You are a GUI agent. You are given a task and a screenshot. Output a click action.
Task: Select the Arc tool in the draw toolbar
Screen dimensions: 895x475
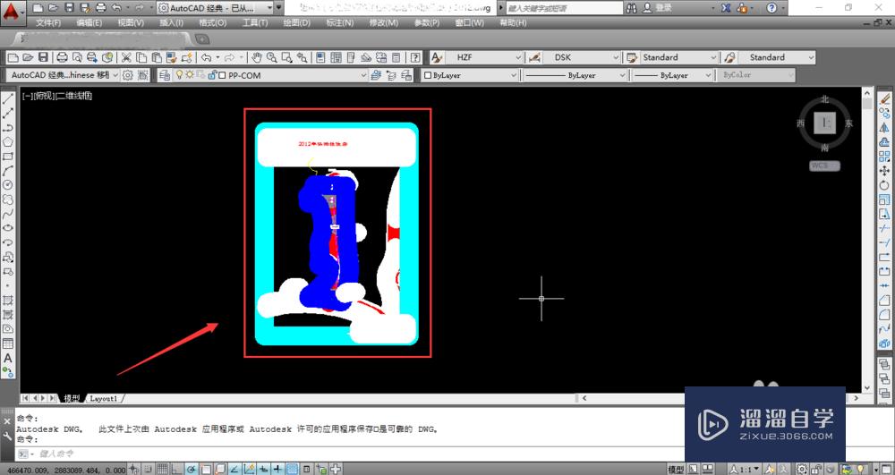point(8,171)
